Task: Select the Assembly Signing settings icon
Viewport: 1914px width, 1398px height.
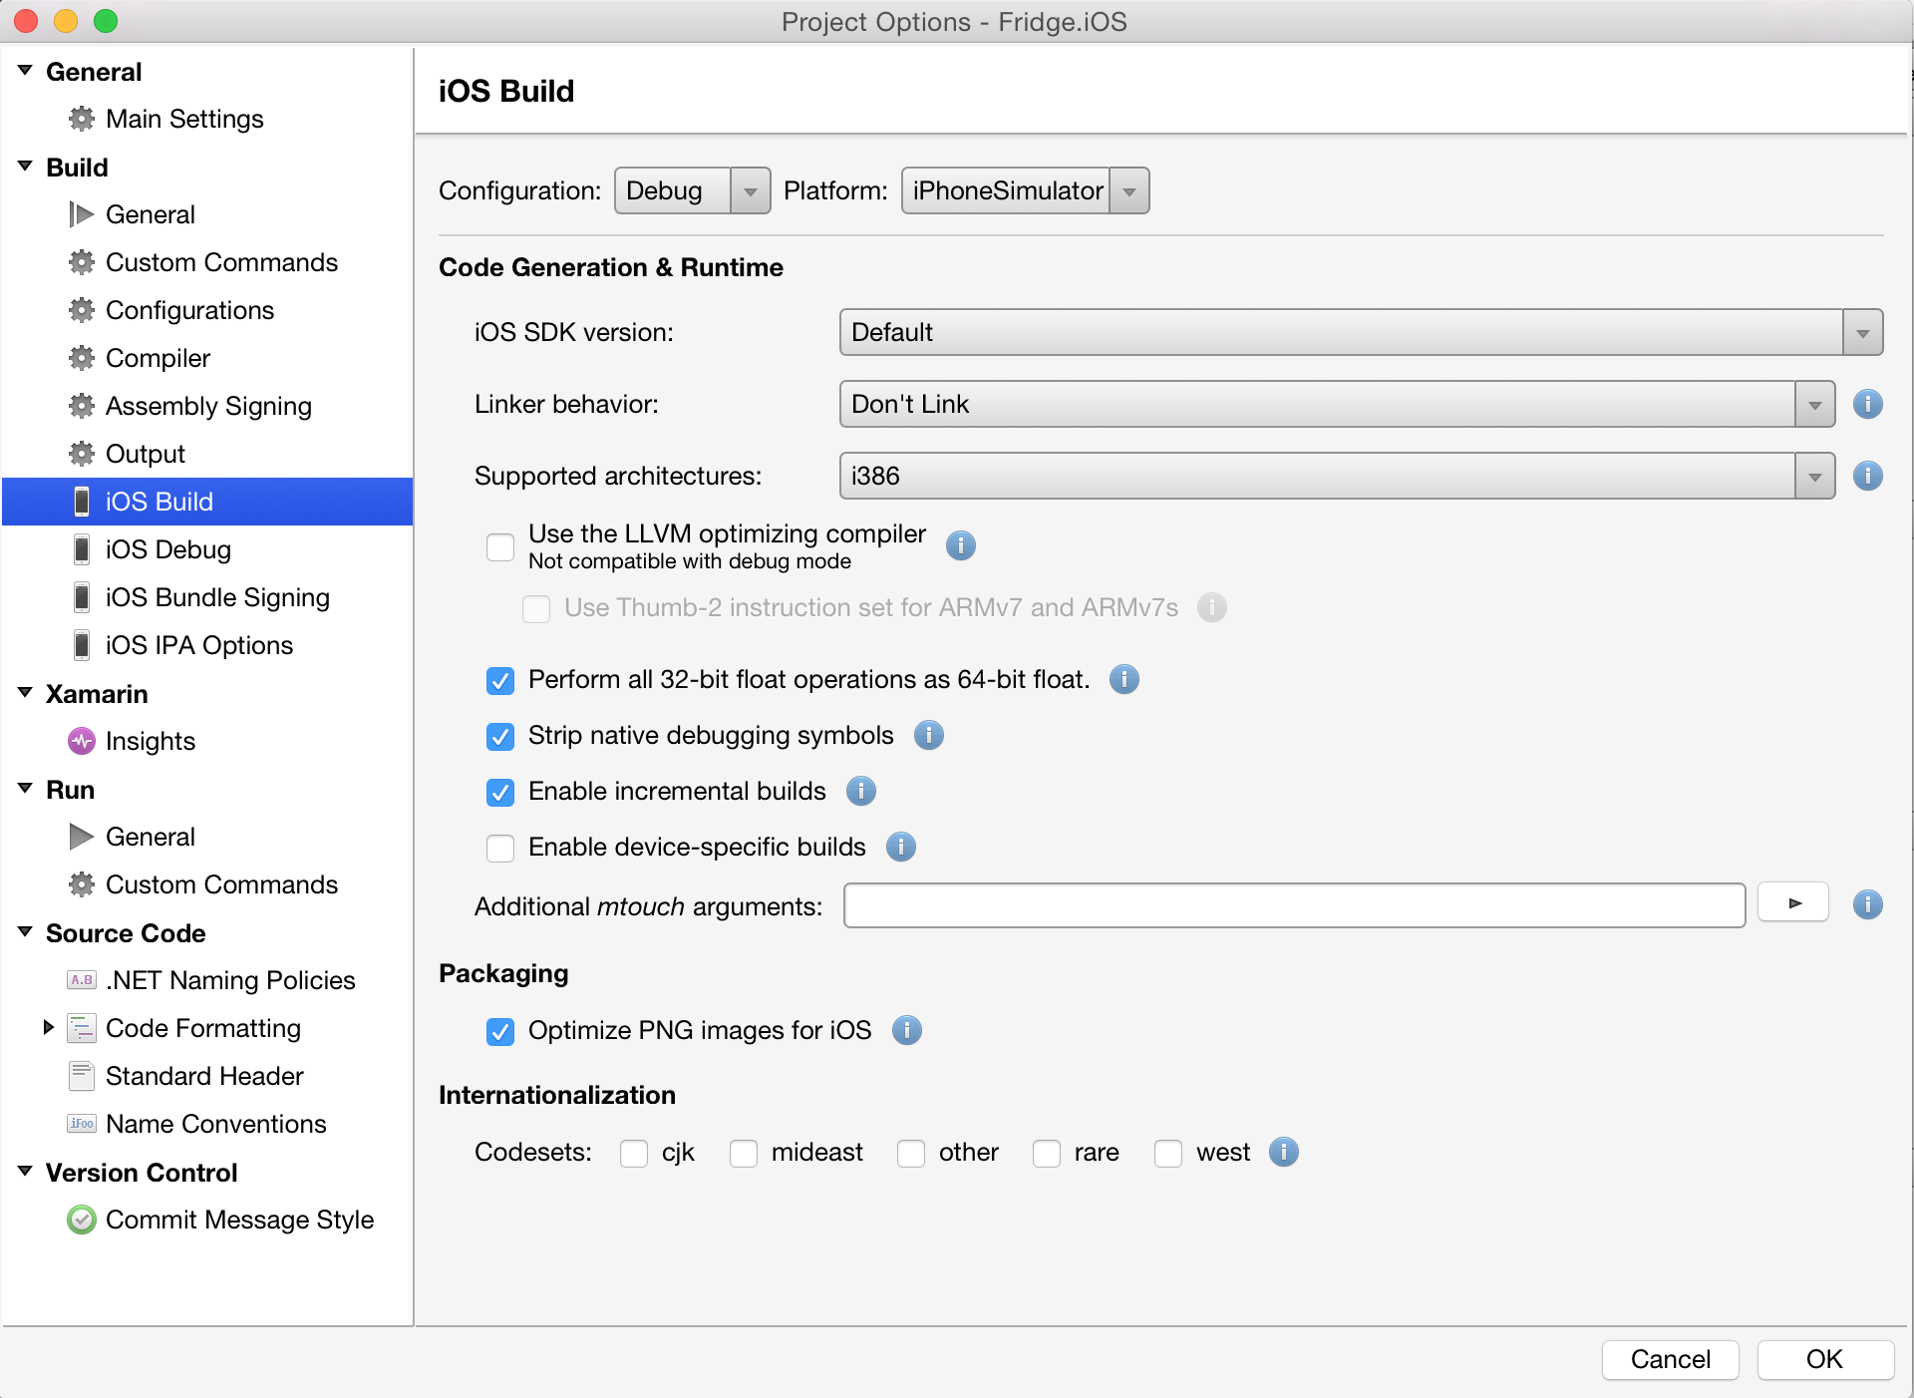Action: click(81, 406)
